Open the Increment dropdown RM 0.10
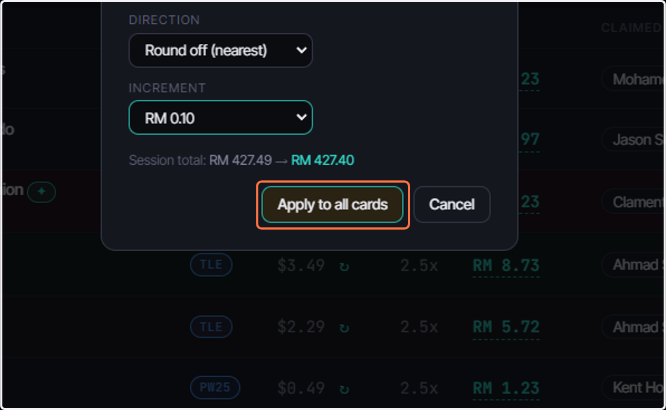Image resolution: width=666 pixels, height=410 pixels. pyautogui.click(x=220, y=118)
